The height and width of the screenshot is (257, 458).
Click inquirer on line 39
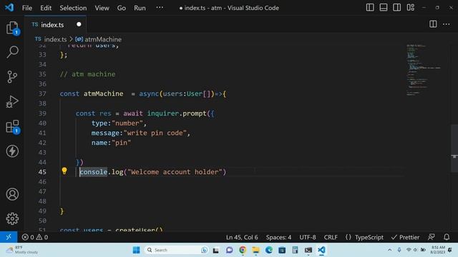pos(162,114)
